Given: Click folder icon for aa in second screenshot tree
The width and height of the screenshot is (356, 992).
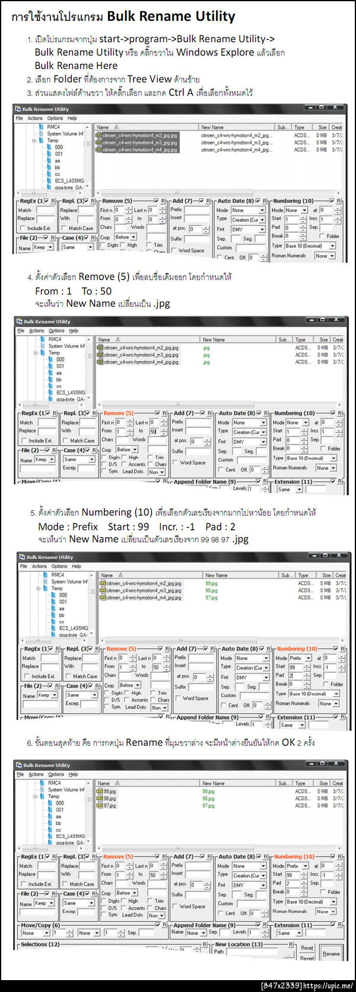Looking at the screenshot, I should [51, 373].
